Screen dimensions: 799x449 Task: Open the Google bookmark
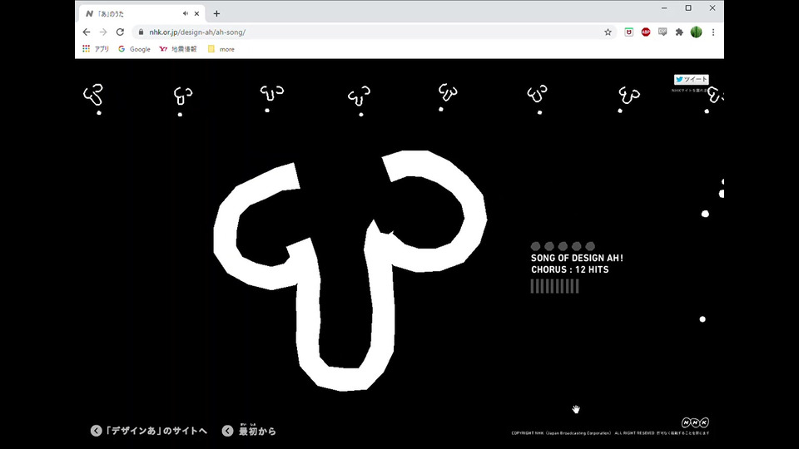coord(134,49)
